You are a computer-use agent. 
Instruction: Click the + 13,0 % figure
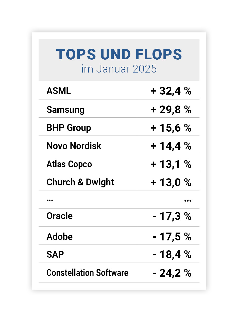coord(171,182)
